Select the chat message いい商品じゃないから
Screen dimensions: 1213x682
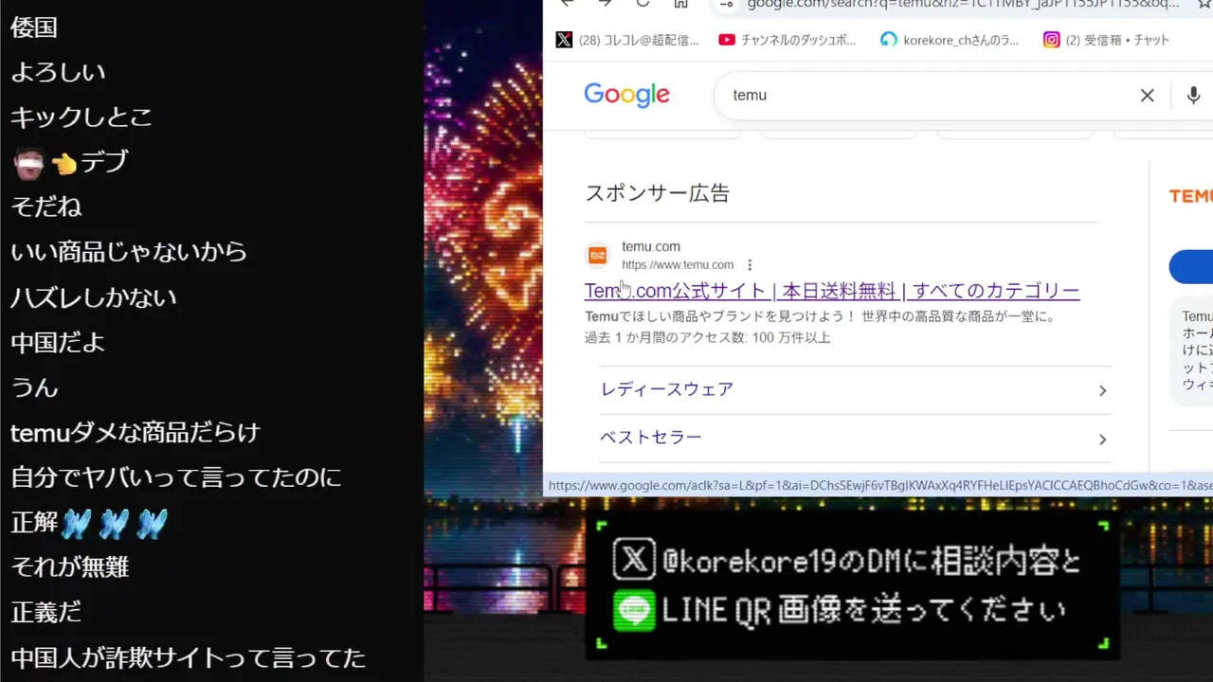pyautogui.click(x=129, y=252)
